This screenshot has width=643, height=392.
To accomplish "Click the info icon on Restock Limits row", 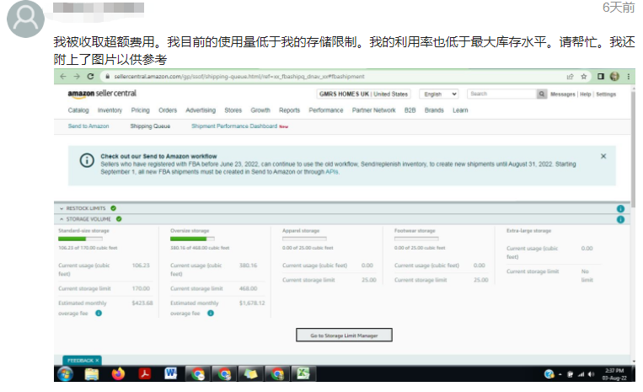I will [620, 207].
